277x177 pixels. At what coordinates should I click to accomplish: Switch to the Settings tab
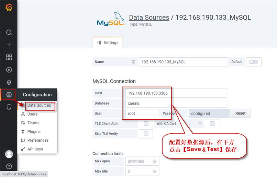(x=108, y=43)
